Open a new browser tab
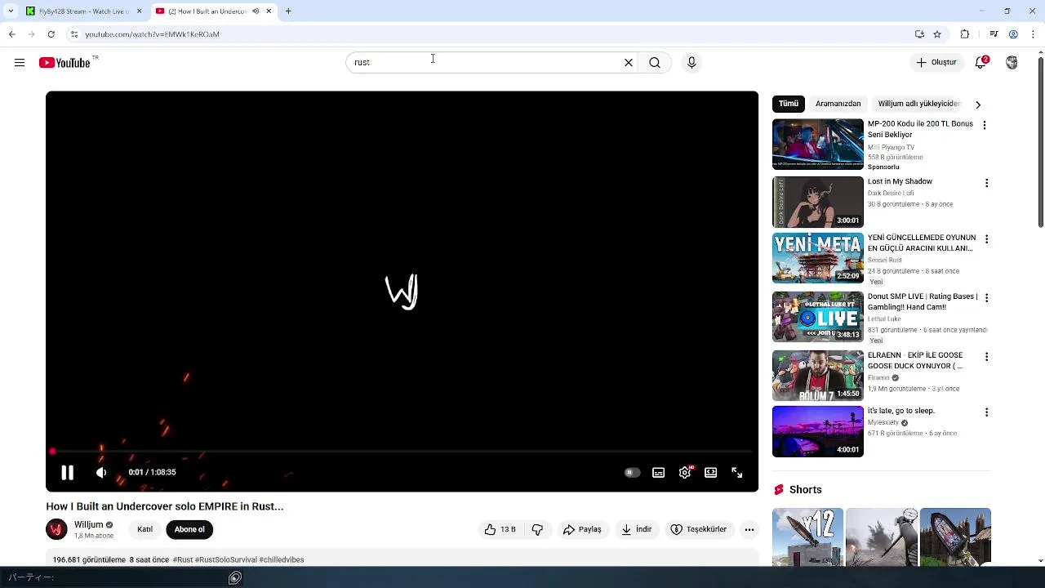 (288, 11)
